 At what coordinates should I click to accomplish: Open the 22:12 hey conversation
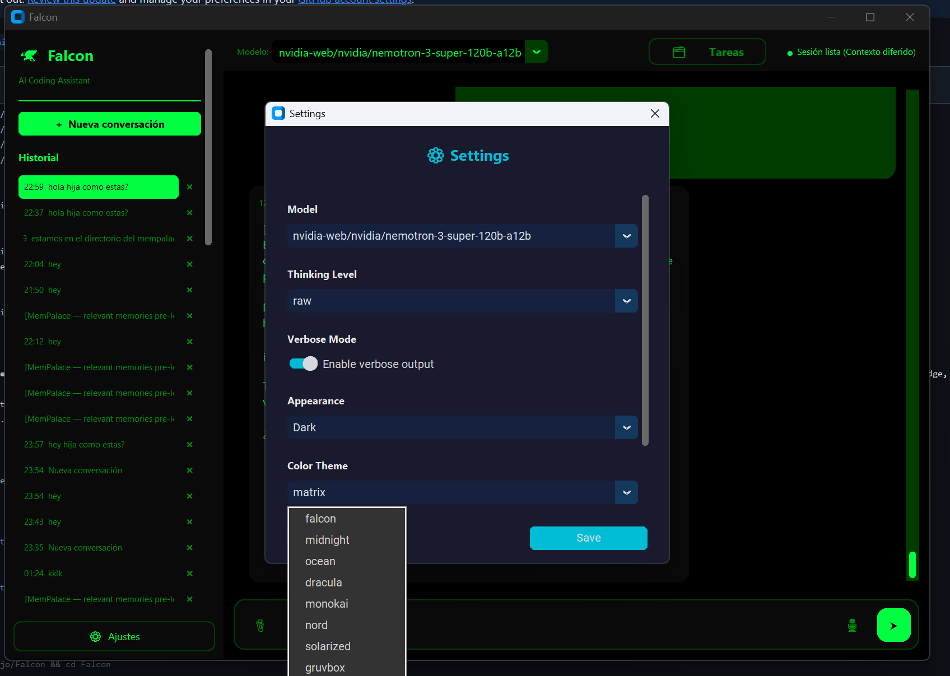point(99,342)
